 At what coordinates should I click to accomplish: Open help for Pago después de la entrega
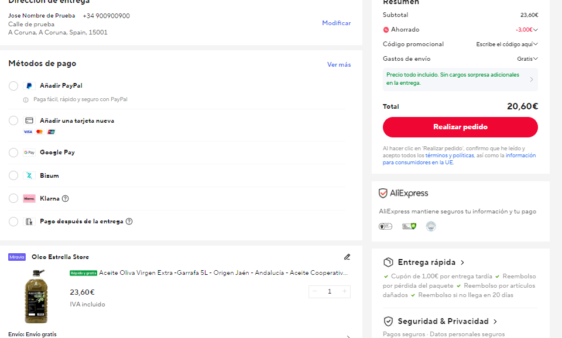(x=129, y=221)
